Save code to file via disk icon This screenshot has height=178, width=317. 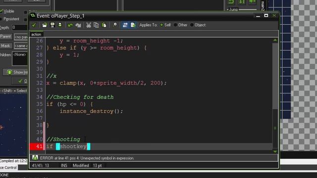[53, 25]
